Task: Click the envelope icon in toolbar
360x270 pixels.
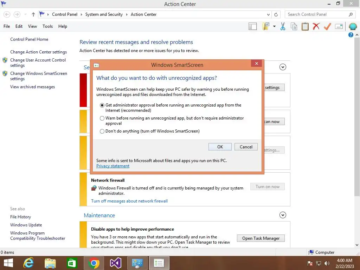Action: click(x=339, y=26)
